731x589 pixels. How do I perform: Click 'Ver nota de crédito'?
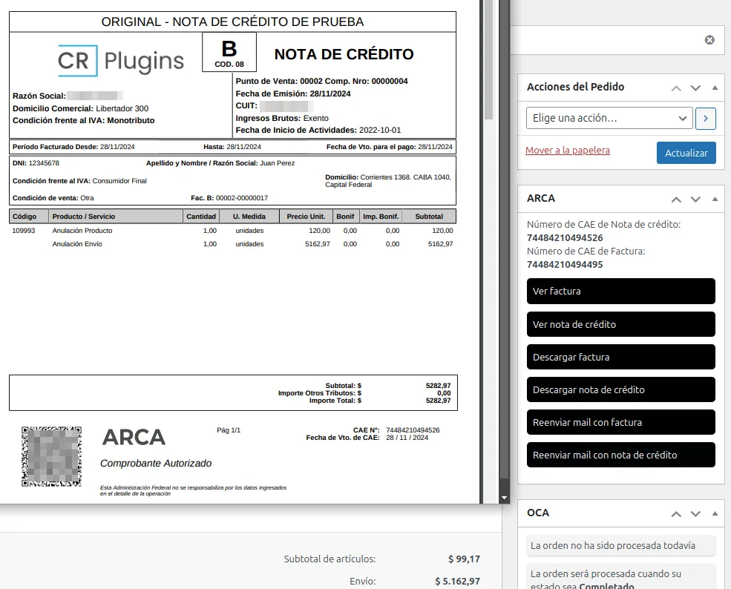620,324
